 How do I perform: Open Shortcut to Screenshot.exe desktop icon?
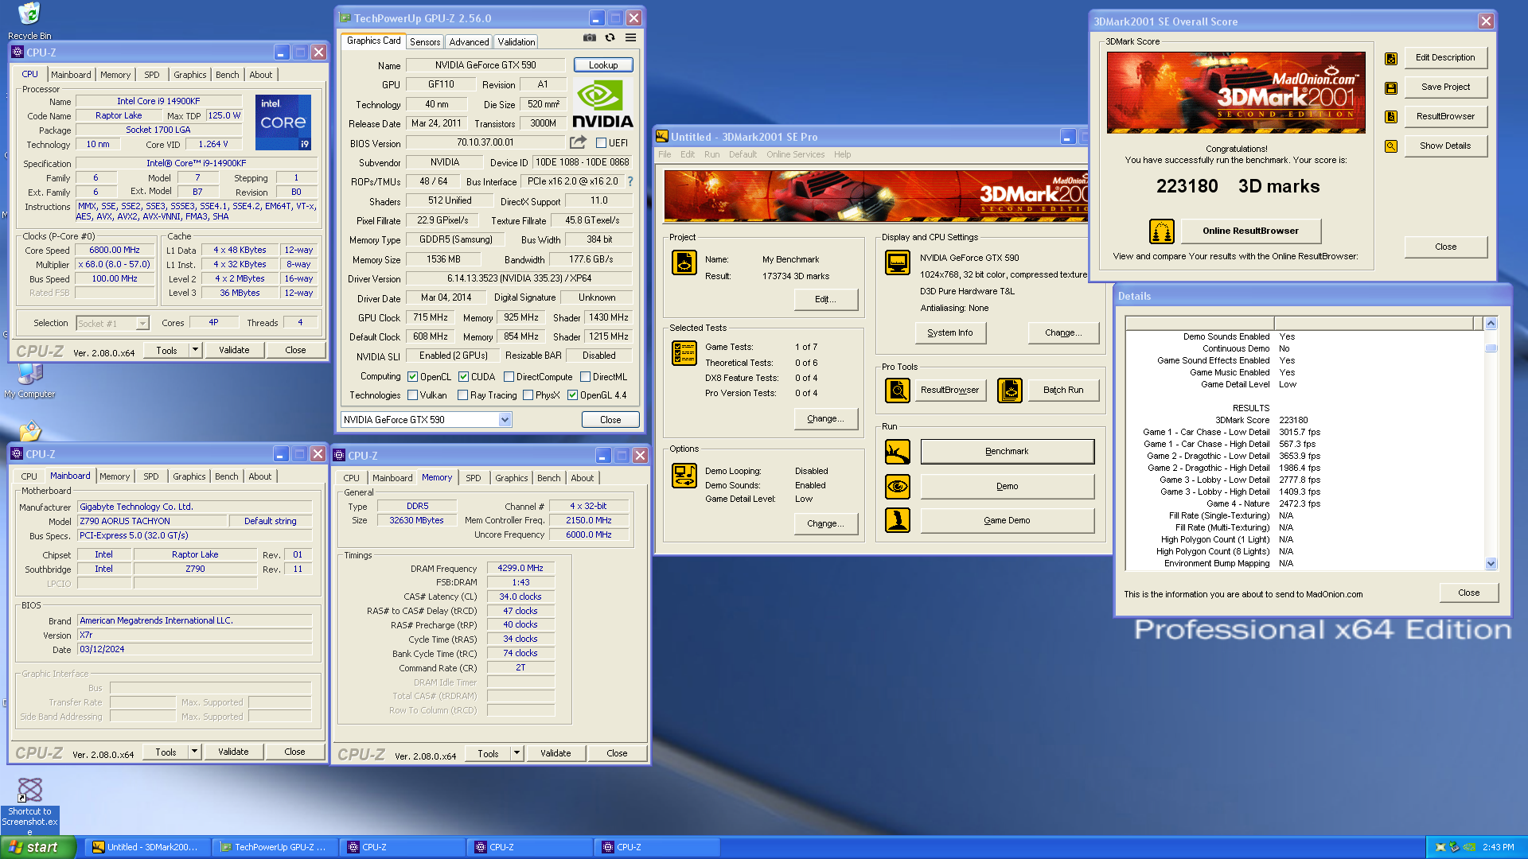click(29, 805)
